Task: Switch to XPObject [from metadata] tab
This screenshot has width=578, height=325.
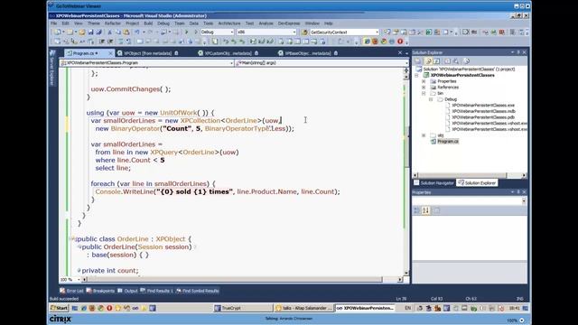Action: tap(147, 53)
